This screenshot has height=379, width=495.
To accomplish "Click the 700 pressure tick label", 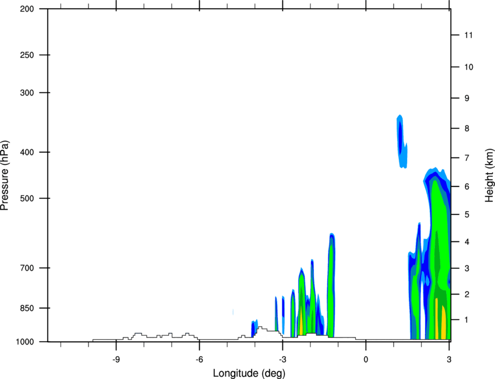I will click(27, 268).
